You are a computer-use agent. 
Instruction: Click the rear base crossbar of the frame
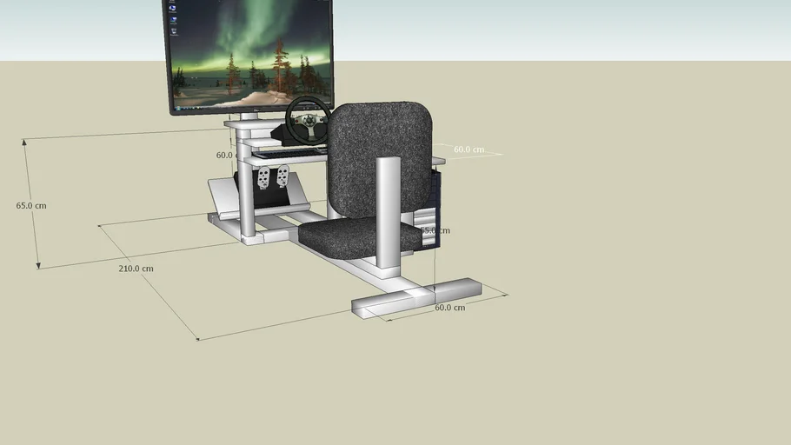pyautogui.click(x=416, y=297)
